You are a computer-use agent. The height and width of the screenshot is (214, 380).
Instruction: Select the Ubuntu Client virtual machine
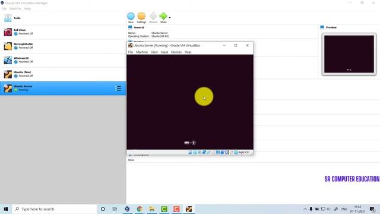click(x=63, y=74)
